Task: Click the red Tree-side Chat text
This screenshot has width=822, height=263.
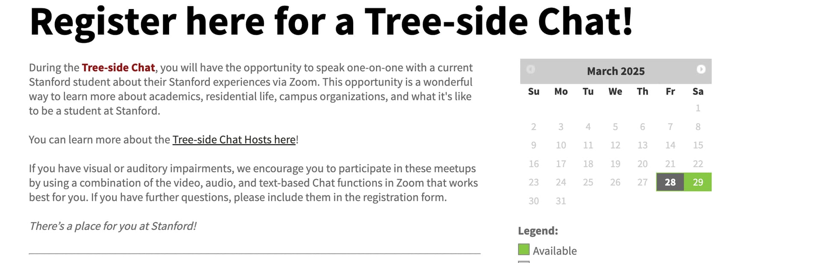Action: 118,68
